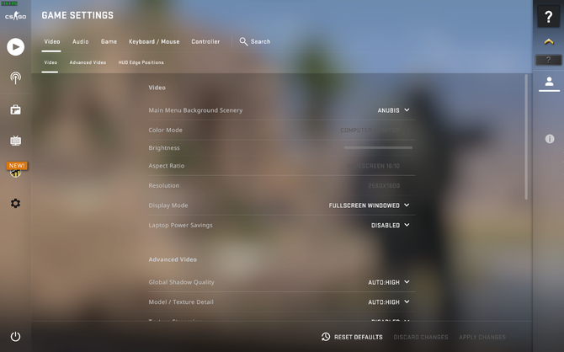The width and height of the screenshot is (564, 352).
Task: Expand Main Menu Background Scenery dropdown
Action: [393, 110]
